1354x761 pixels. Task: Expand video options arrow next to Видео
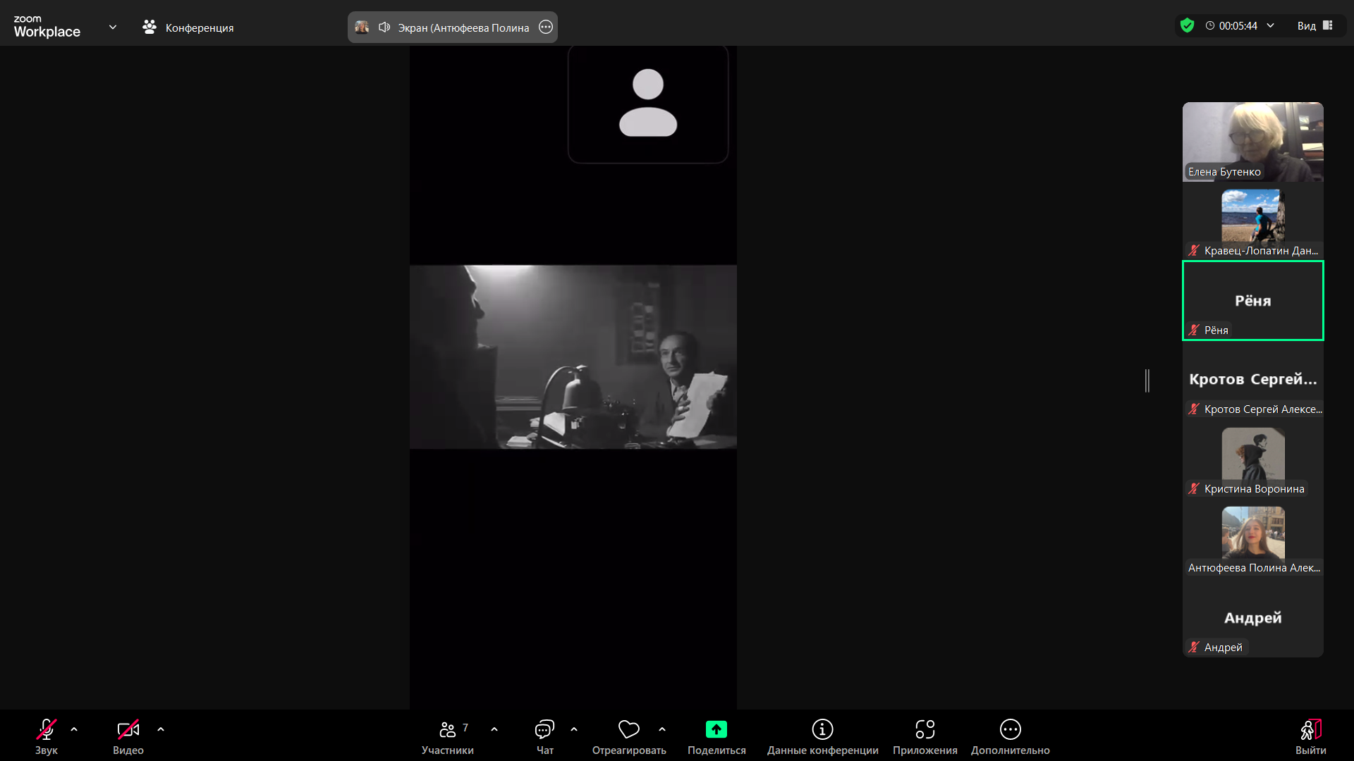[161, 729]
